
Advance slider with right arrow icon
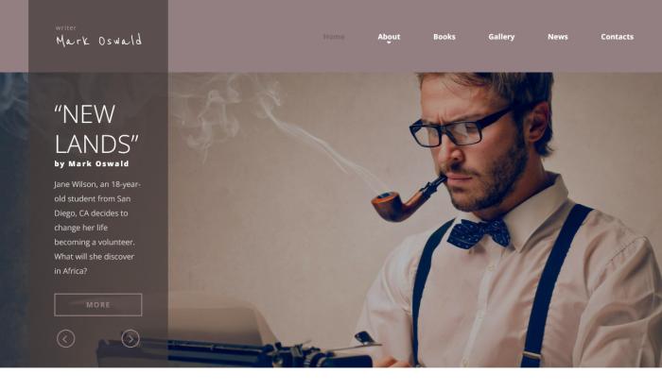click(x=131, y=339)
